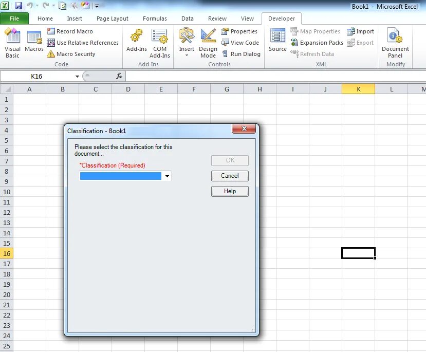
Task: Click the Select All corner button
Action: [7, 89]
